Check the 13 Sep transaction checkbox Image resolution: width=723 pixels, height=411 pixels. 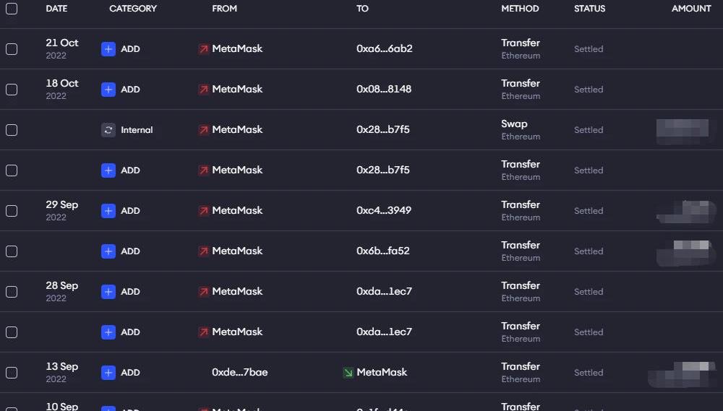coord(12,372)
